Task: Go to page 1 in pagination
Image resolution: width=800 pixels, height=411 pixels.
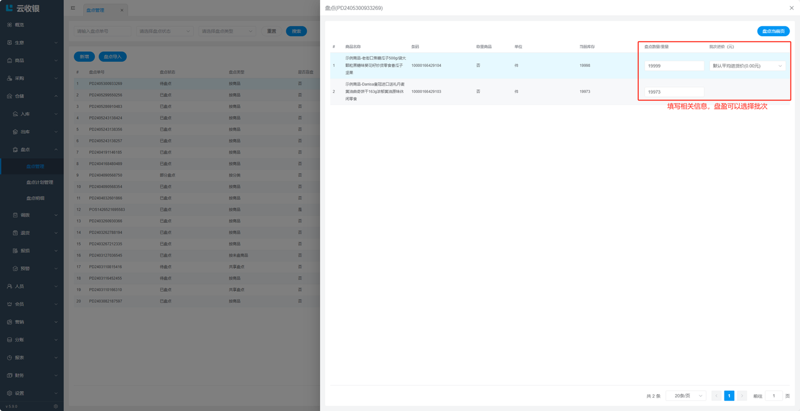Action: point(729,396)
